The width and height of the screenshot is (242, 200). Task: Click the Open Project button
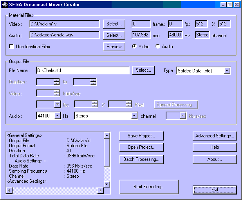[141, 147]
